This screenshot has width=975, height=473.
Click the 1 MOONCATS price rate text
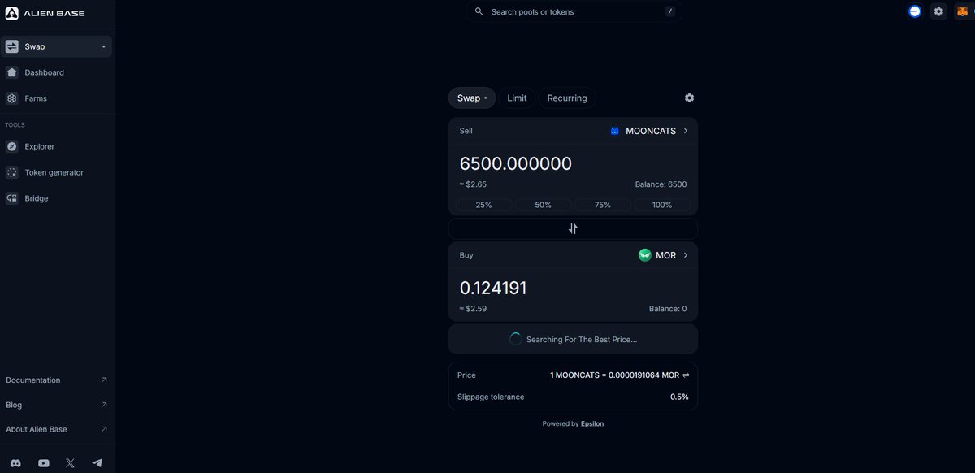pyautogui.click(x=614, y=375)
